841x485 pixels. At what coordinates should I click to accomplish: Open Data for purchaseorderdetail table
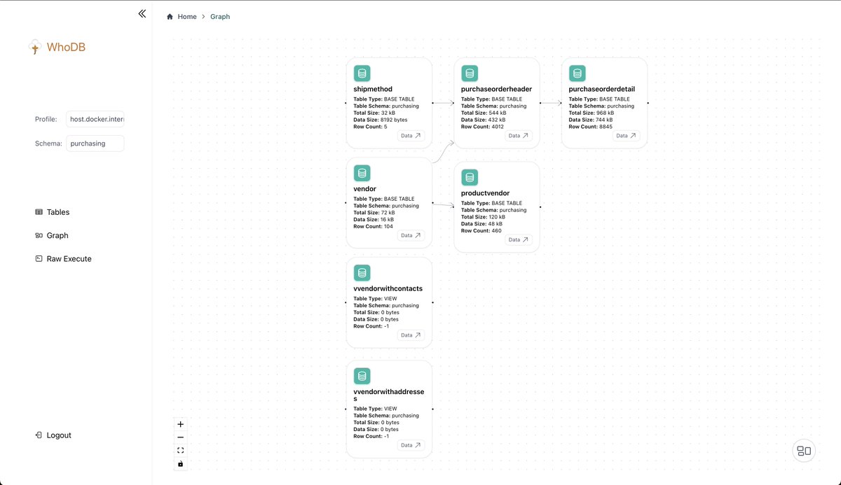click(x=627, y=136)
